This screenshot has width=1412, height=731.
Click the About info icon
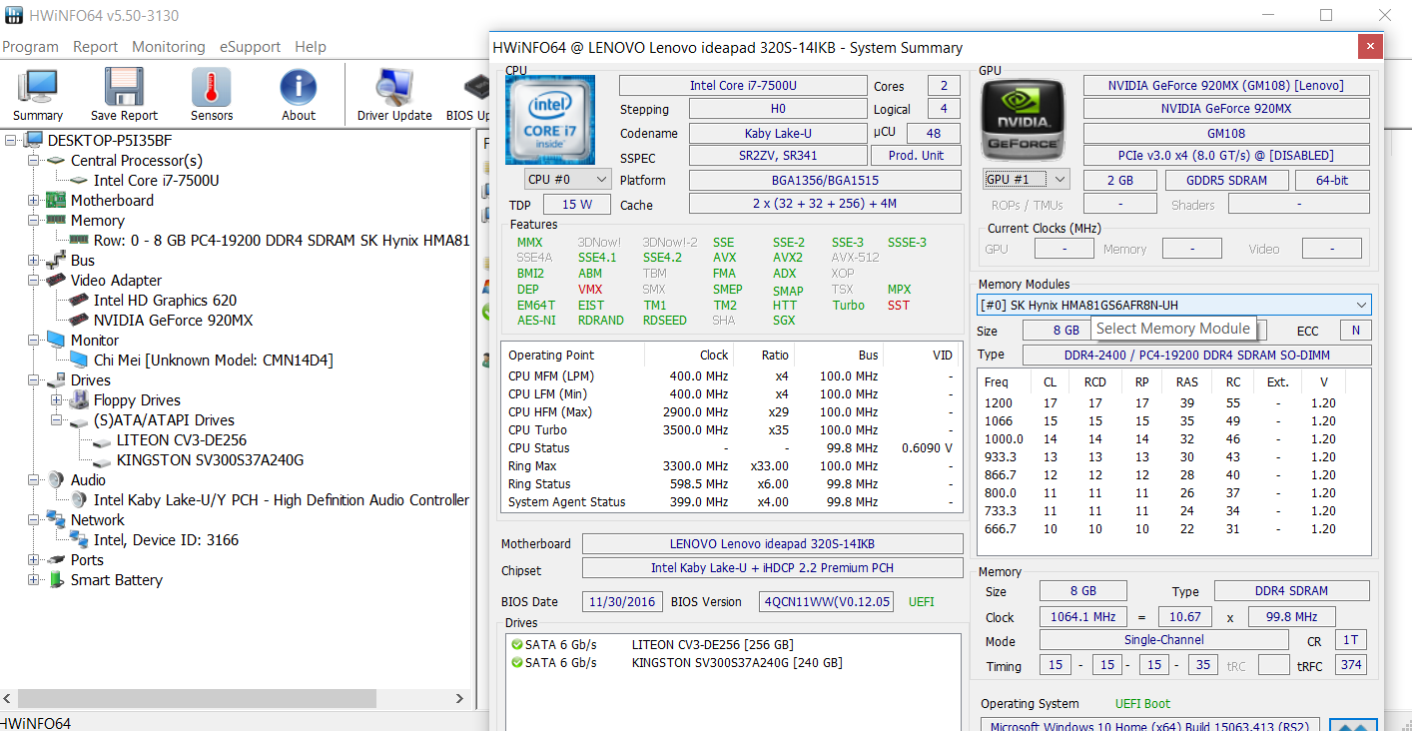tap(299, 94)
